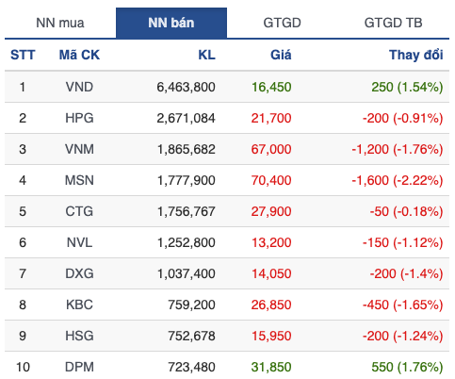Open stock code VNM
Viewport: 455px width, 379px height.
coord(79,149)
